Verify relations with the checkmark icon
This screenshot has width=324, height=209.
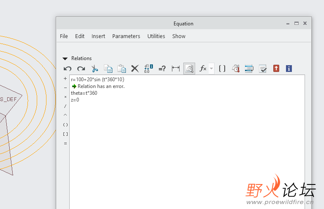(263, 69)
